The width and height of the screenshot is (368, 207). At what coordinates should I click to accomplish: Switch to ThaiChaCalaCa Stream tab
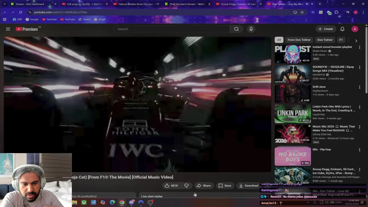[x=187, y=4]
